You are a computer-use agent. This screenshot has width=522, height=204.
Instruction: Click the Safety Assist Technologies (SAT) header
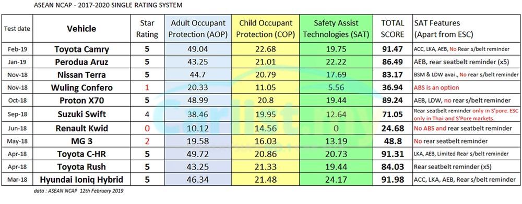tap(336, 29)
